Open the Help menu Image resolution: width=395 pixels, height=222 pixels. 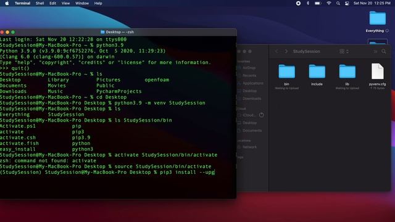pos(98,3)
